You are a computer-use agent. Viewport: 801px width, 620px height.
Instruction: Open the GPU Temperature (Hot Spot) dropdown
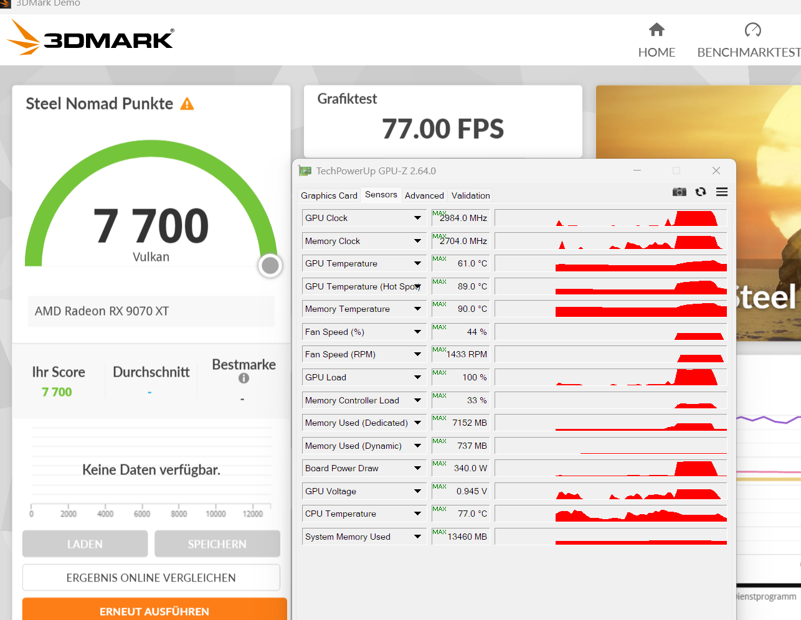tap(417, 286)
